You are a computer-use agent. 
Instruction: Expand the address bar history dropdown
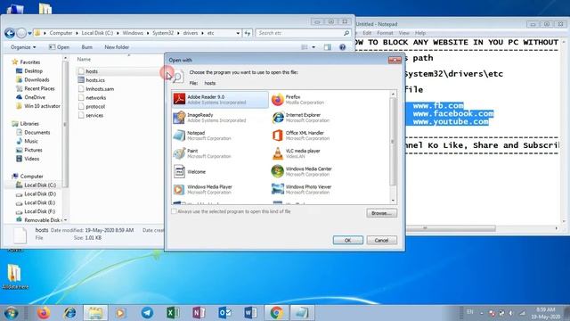[238, 33]
